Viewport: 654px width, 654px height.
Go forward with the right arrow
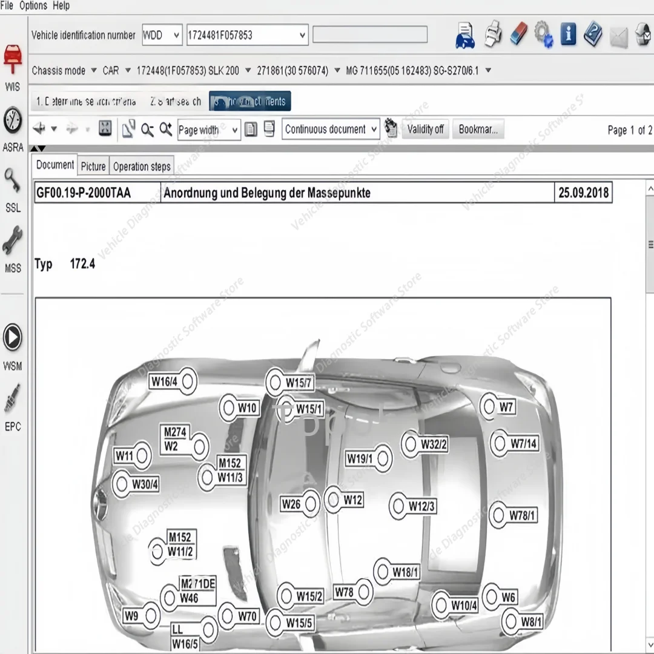pyautogui.click(x=71, y=128)
